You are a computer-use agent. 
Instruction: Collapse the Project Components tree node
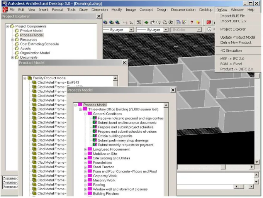[8, 27]
